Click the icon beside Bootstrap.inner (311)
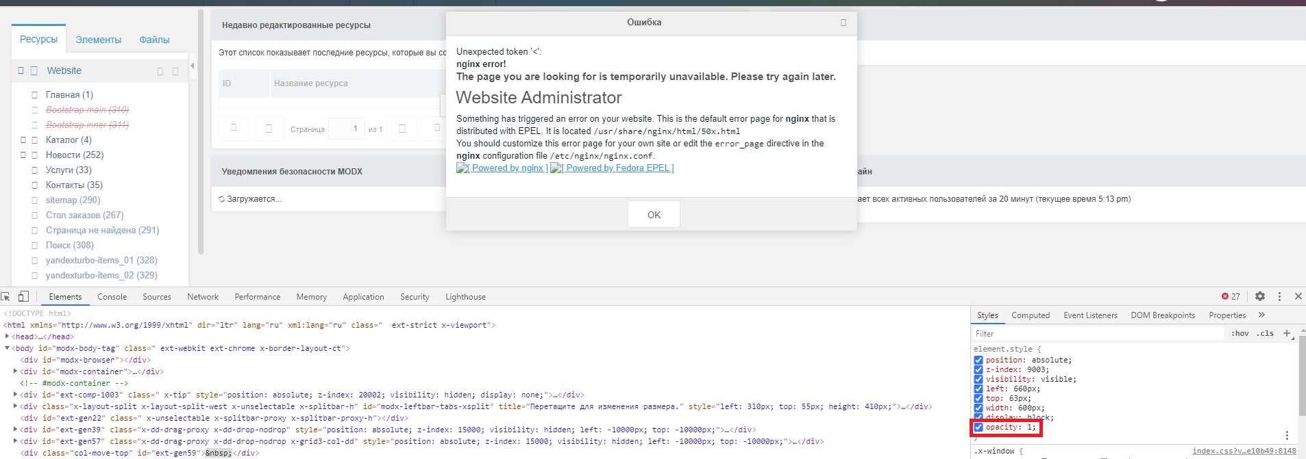The image size is (1306, 459). (34, 125)
